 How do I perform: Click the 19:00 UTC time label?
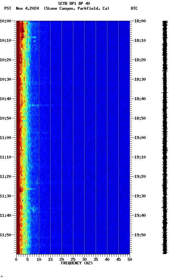click(140, 138)
